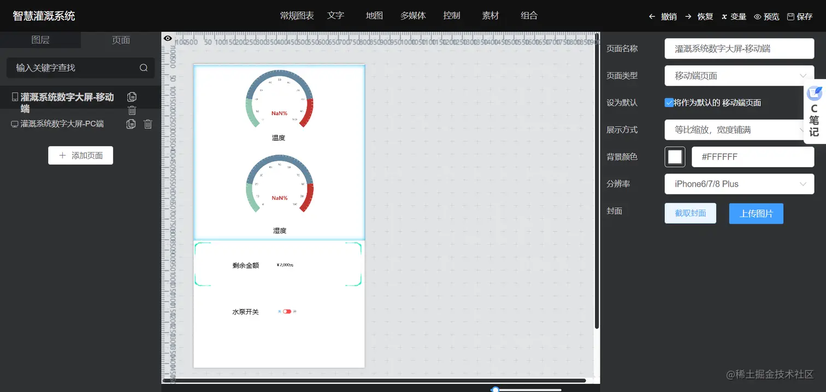Select the 温度 gauge on canvas
This screenshot has height=392, width=826.
pyautogui.click(x=279, y=99)
